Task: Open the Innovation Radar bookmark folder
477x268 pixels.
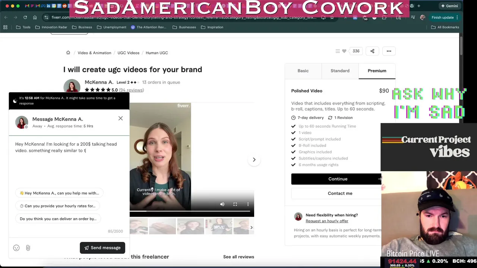Action: 51,27
